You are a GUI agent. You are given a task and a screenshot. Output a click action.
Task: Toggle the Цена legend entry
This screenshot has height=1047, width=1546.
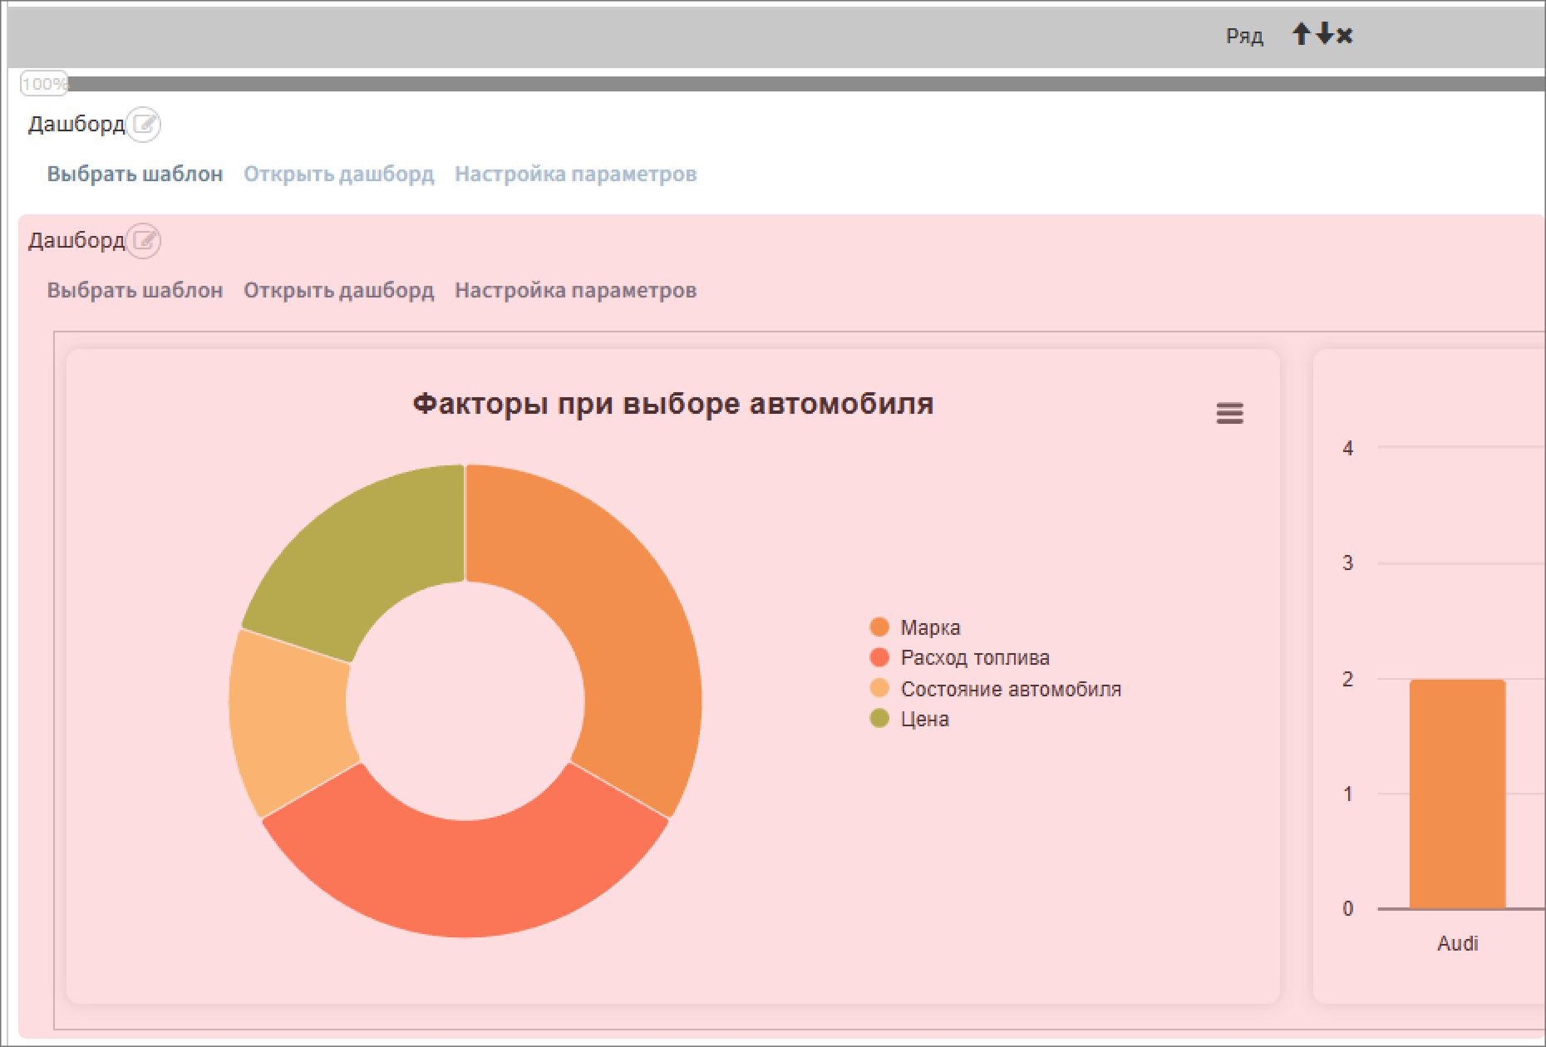[924, 720]
